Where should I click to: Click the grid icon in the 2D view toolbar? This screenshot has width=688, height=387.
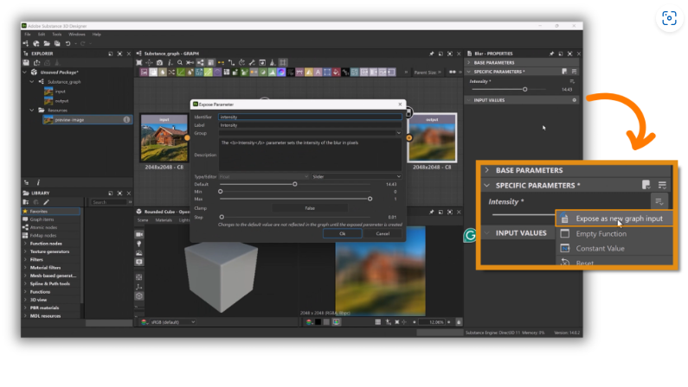(x=378, y=322)
